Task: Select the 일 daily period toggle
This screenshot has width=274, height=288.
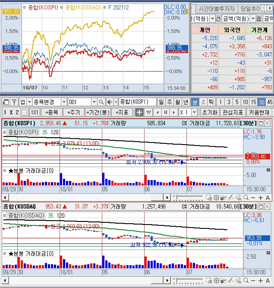Action: pos(161,102)
